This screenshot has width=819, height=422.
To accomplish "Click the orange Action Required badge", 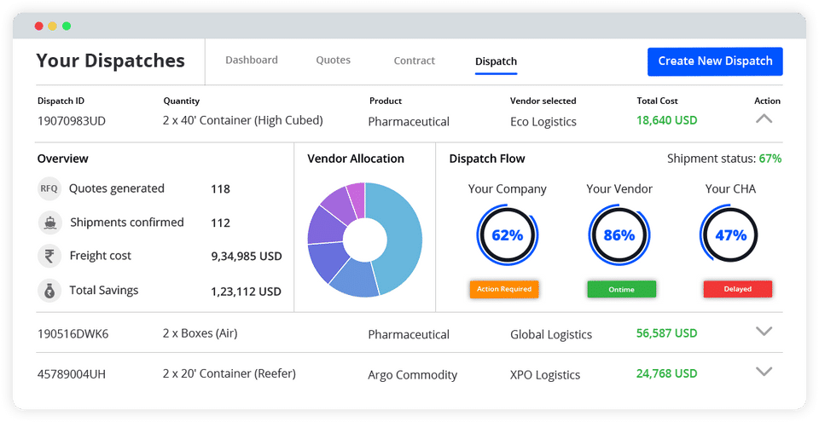I will [504, 289].
